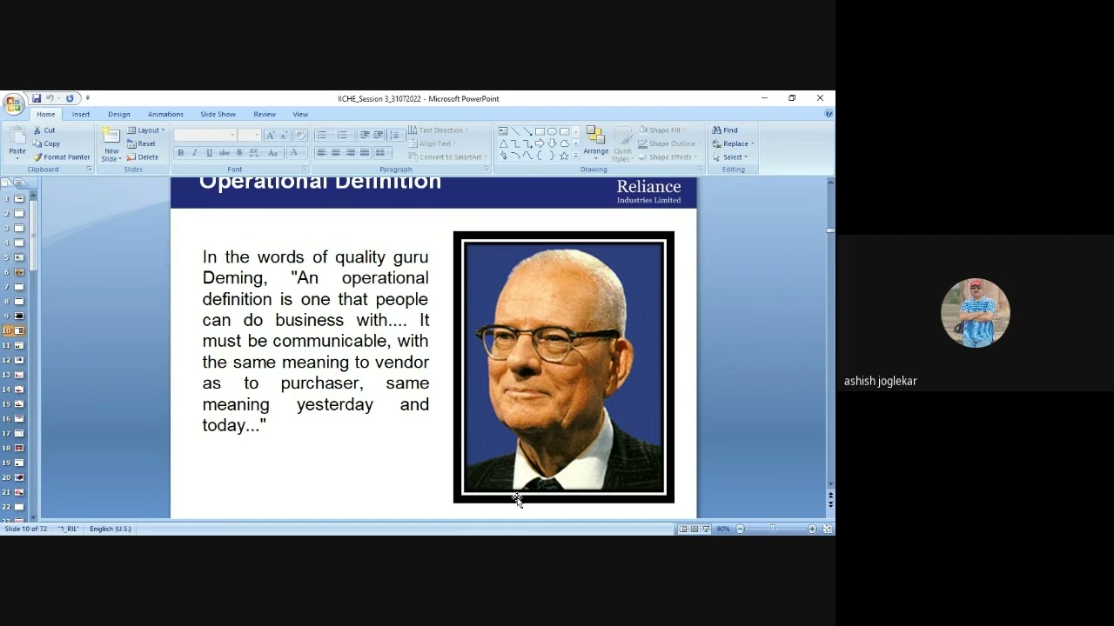1114x626 pixels.
Task: Clear all formatting
Action: tap(300, 135)
